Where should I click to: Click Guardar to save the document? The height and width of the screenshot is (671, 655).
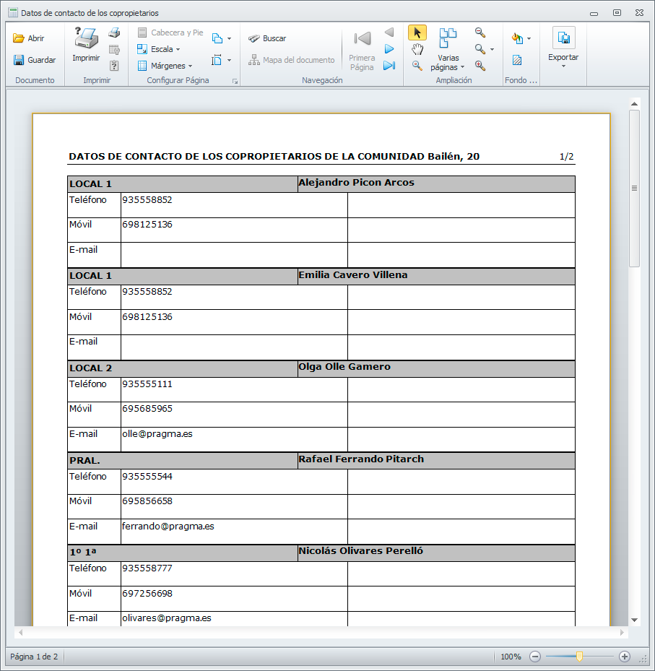(35, 60)
